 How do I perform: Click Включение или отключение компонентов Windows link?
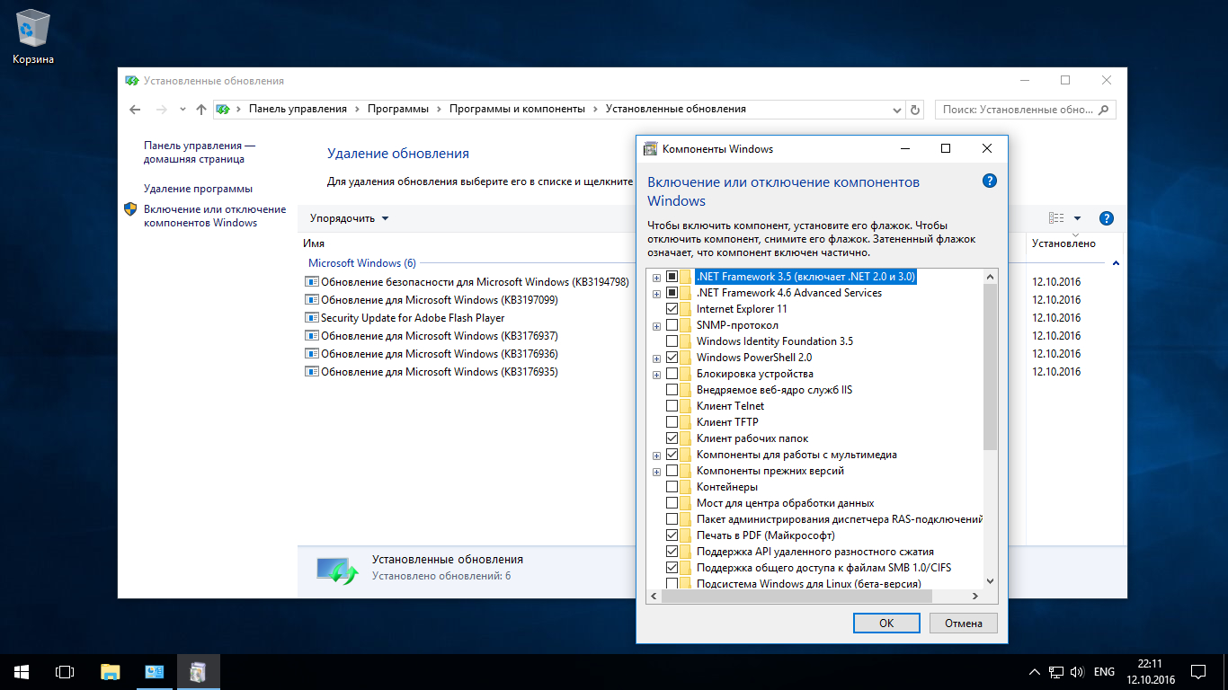coord(215,216)
